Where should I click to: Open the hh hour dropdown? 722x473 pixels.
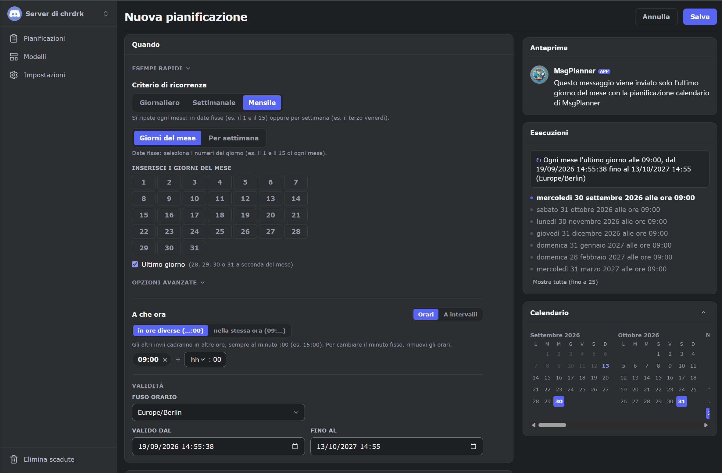point(198,360)
